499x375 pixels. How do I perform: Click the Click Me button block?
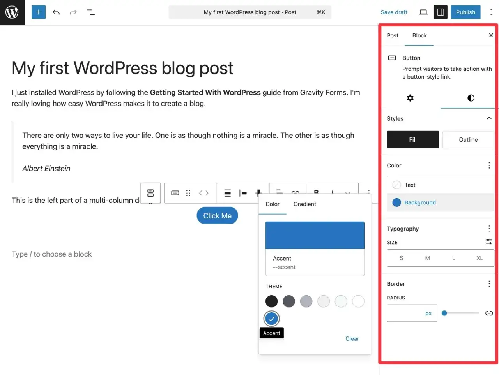[x=217, y=216]
